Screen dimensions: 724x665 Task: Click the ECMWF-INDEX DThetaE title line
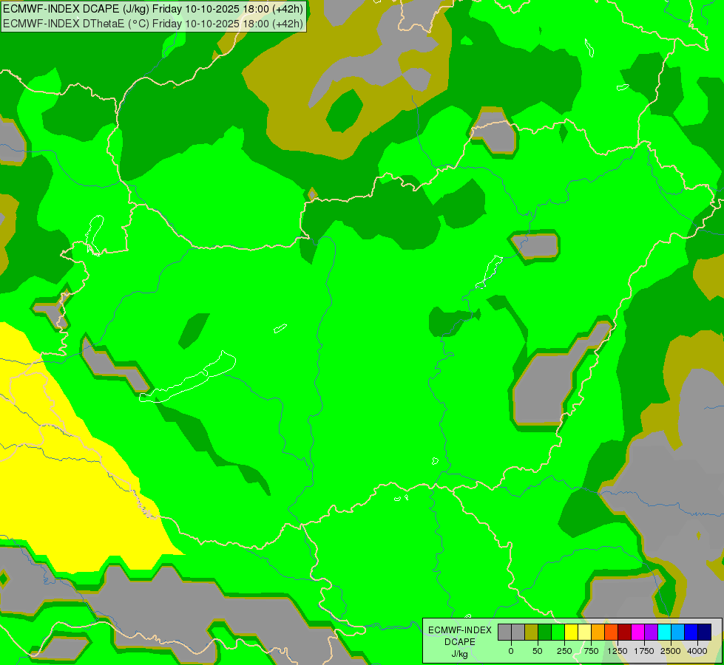point(153,23)
